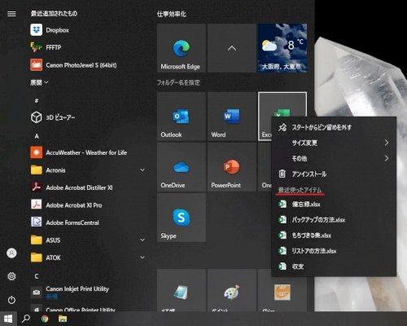Click the letter A section header
This screenshot has height=326, width=407.
37,136
